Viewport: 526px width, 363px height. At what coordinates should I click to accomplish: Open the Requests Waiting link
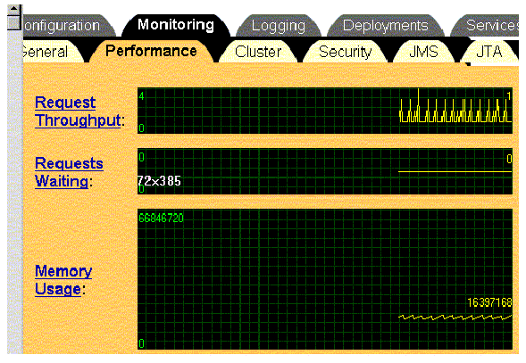point(69,172)
